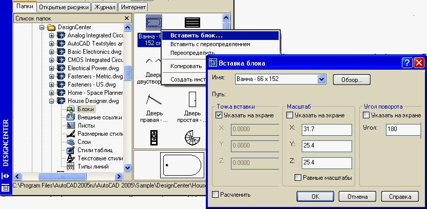Click the House Designer.dwg file icon
The image size is (427, 209).
pyautogui.click(x=61, y=101)
